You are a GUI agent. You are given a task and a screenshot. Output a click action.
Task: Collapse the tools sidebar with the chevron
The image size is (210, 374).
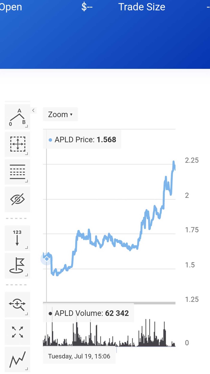(33, 110)
